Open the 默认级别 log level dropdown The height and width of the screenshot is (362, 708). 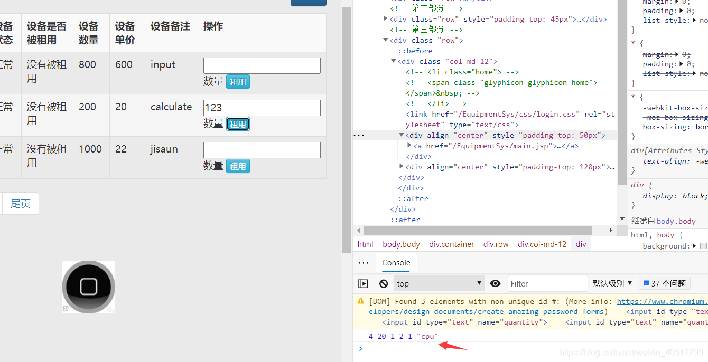pyautogui.click(x=612, y=283)
